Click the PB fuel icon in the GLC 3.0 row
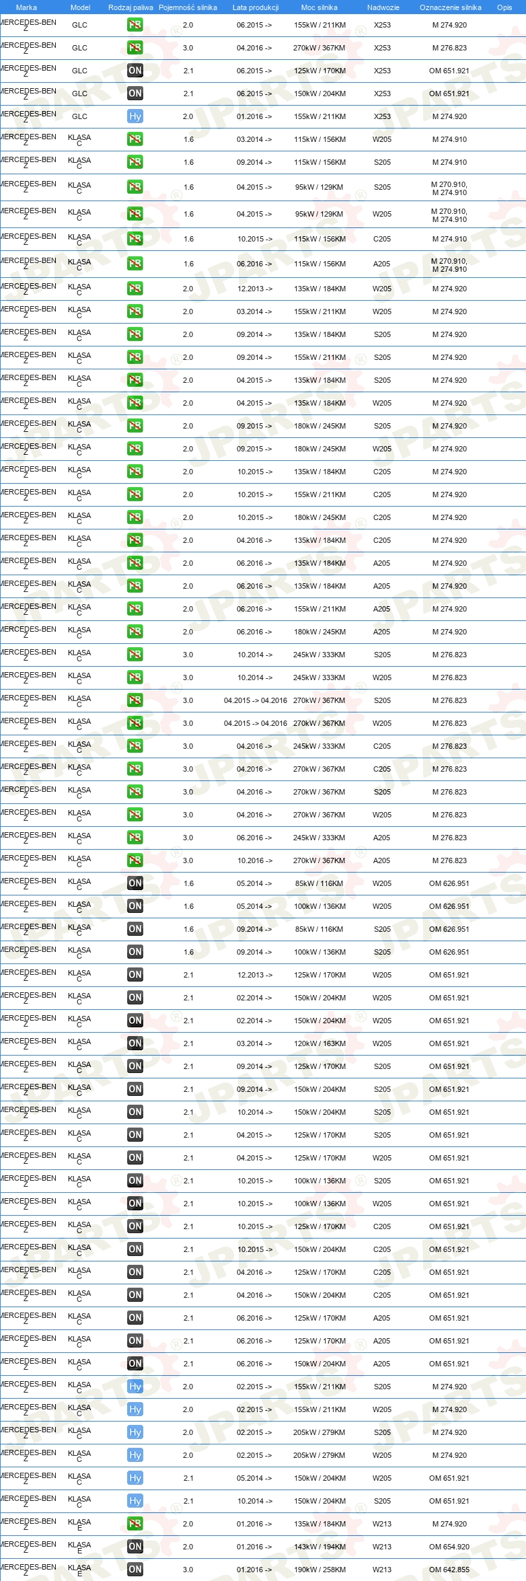 [x=135, y=48]
